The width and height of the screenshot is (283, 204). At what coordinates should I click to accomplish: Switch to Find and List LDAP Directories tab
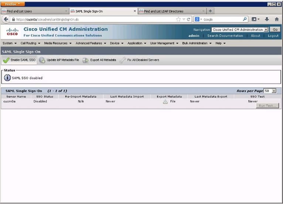pos(171,11)
